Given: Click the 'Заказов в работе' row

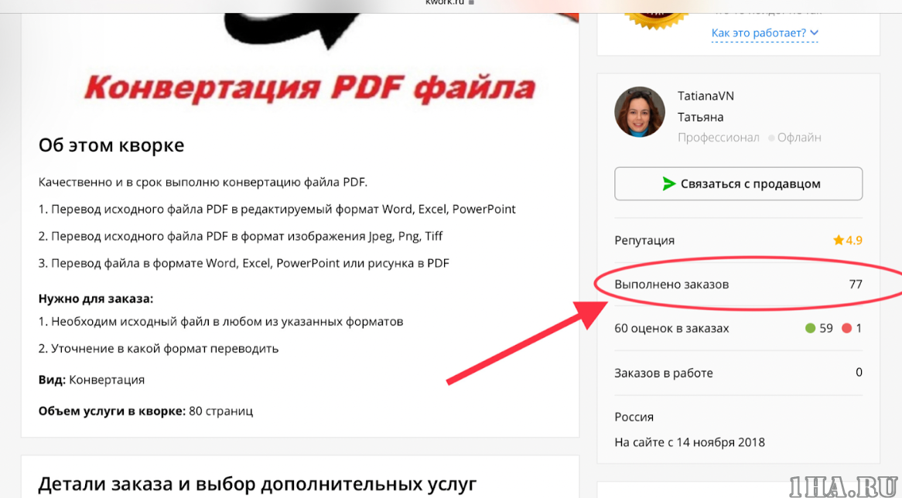Looking at the screenshot, I should [738, 373].
